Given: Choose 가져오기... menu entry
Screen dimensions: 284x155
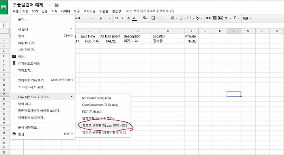Looking at the screenshot, I should [x=43, y=70].
